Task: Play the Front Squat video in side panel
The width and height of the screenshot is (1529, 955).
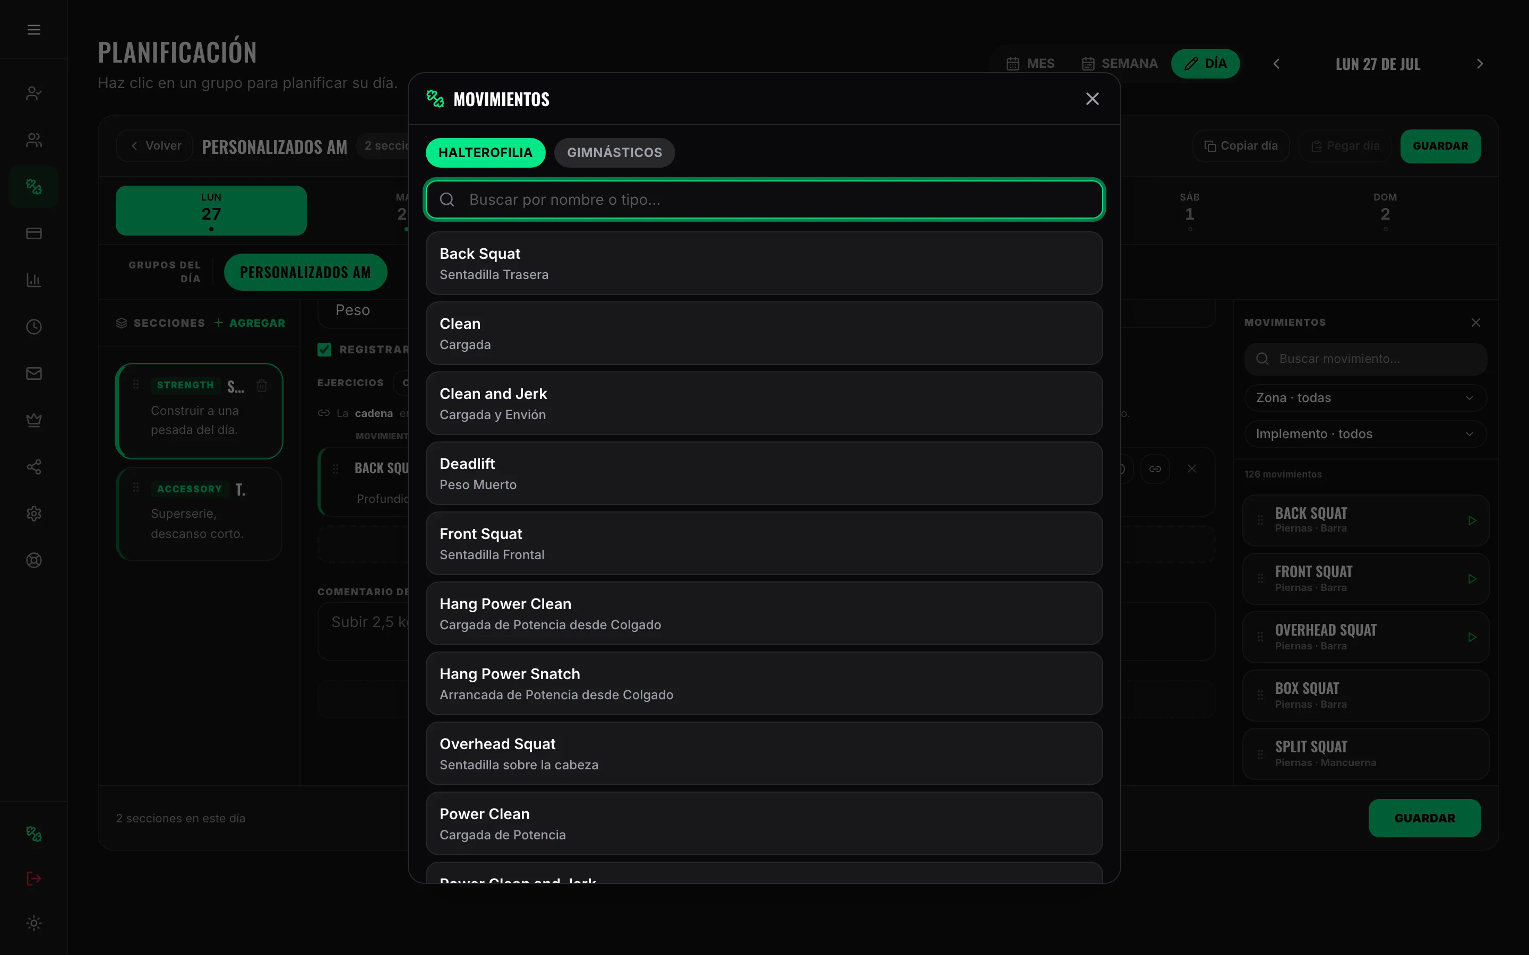Action: pos(1472,579)
